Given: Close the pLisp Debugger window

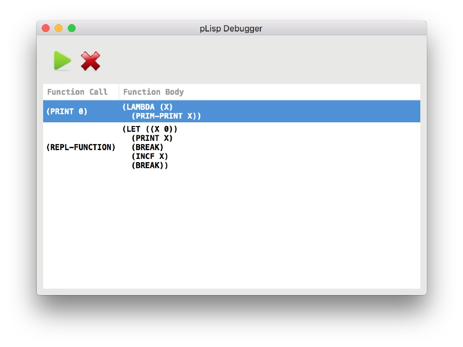Looking at the screenshot, I should click(46, 28).
